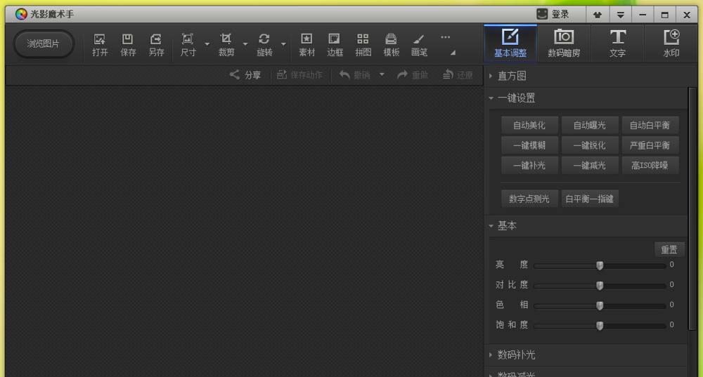Select the 旋转 (Rotate) tool

pos(264,45)
